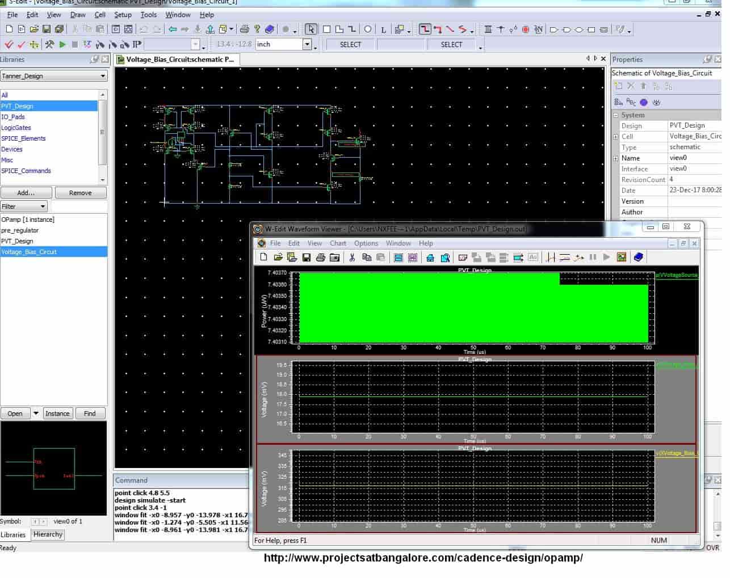Click the green play Start Simulation icon
730x578 pixels.
62,44
